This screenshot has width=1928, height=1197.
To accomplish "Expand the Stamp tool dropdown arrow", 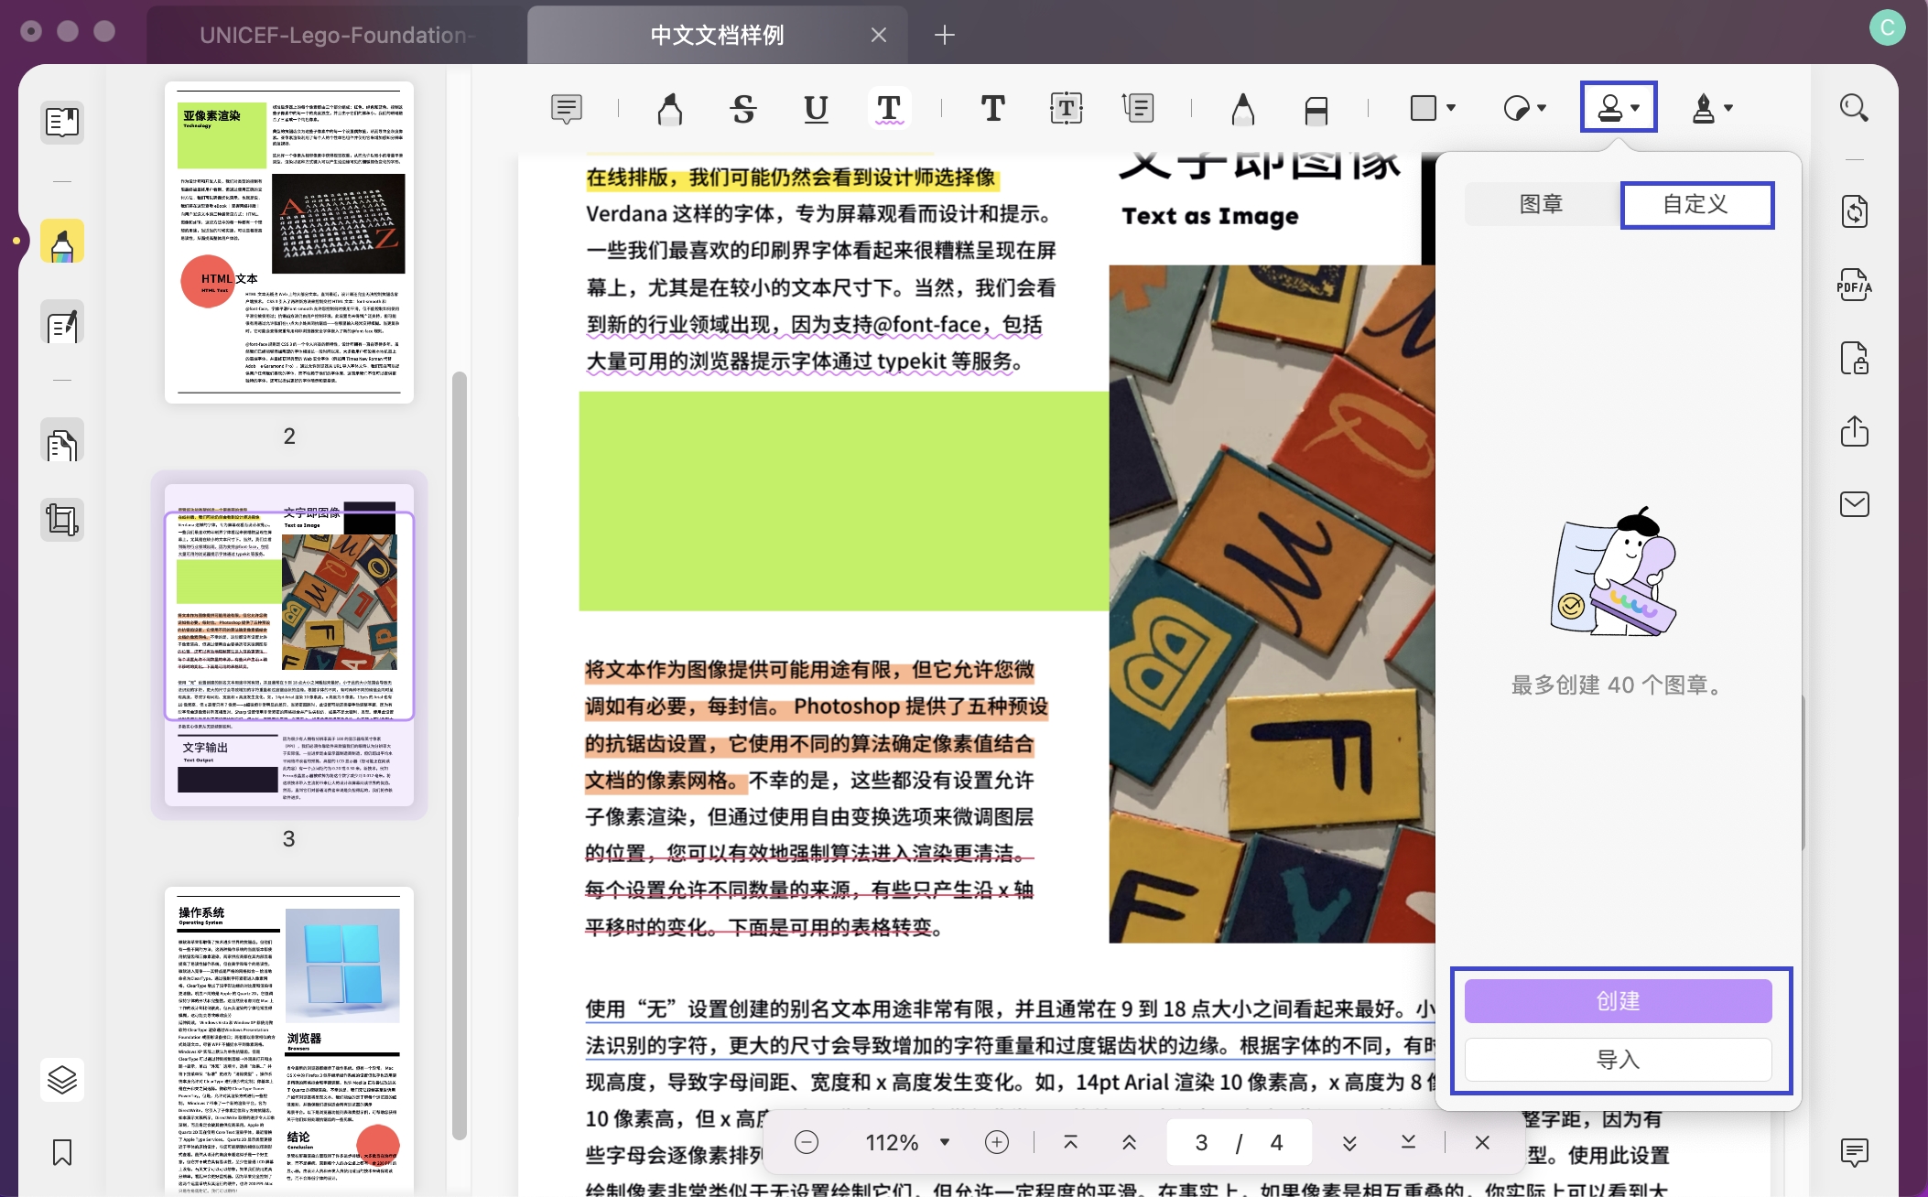I will coord(1636,108).
